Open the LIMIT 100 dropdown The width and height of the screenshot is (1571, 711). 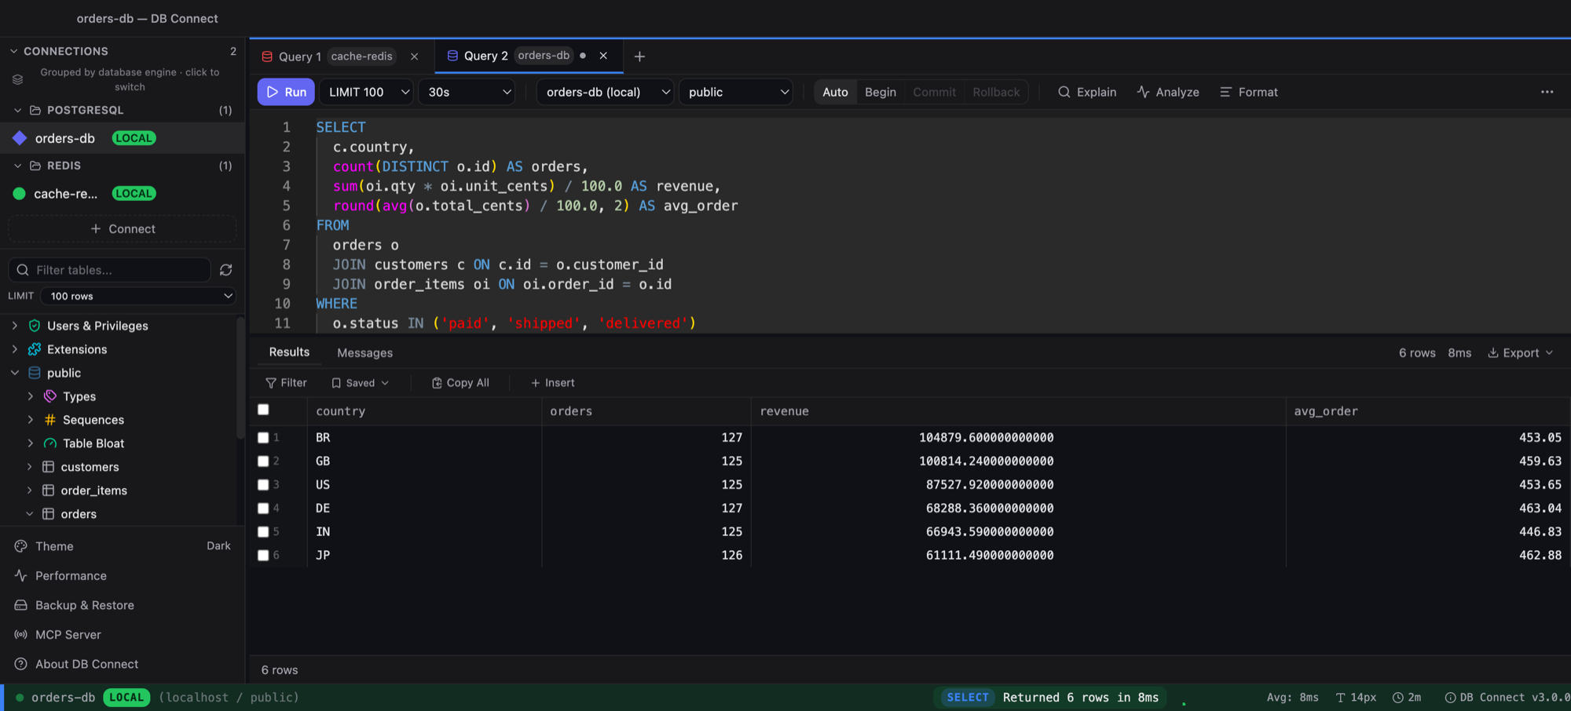pos(367,92)
